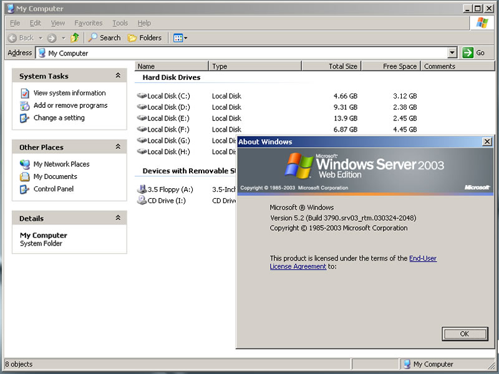Click the 4.45 GB free space cell
The width and height of the screenshot is (499, 374).
tap(405, 129)
